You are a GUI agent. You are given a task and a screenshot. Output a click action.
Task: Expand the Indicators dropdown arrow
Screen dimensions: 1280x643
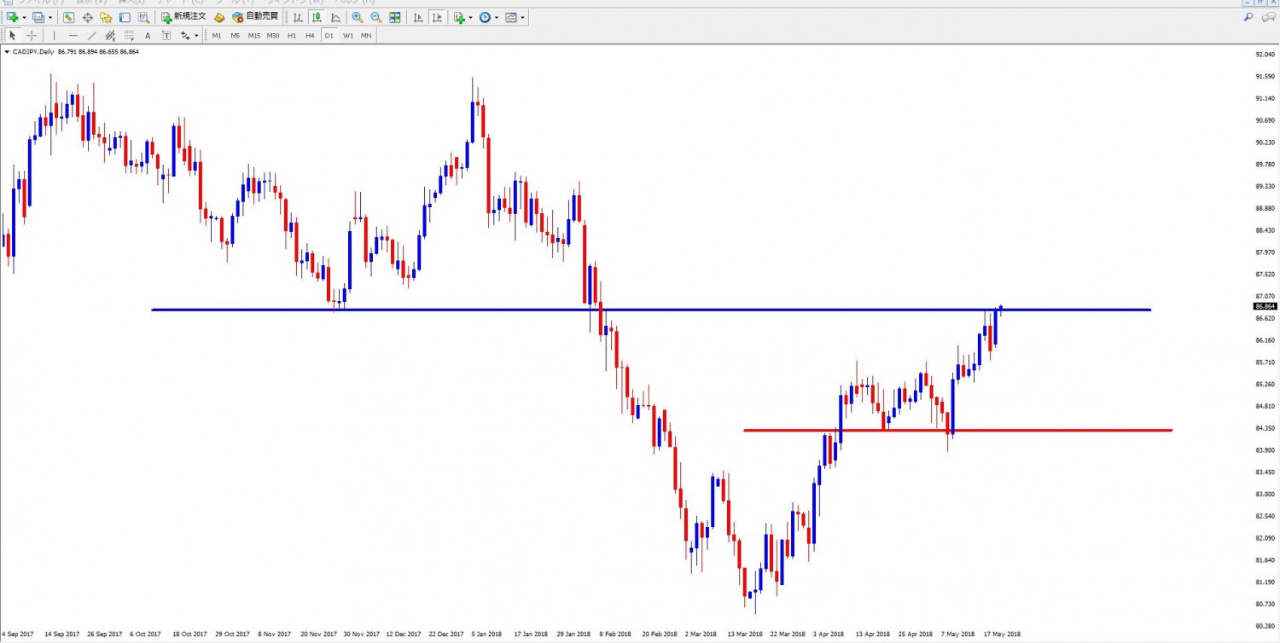click(470, 18)
